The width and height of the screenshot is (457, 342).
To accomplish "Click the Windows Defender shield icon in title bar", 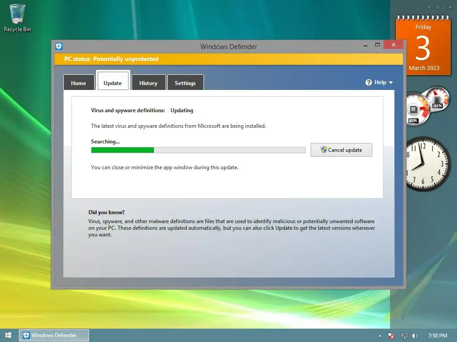I will coord(59,46).
